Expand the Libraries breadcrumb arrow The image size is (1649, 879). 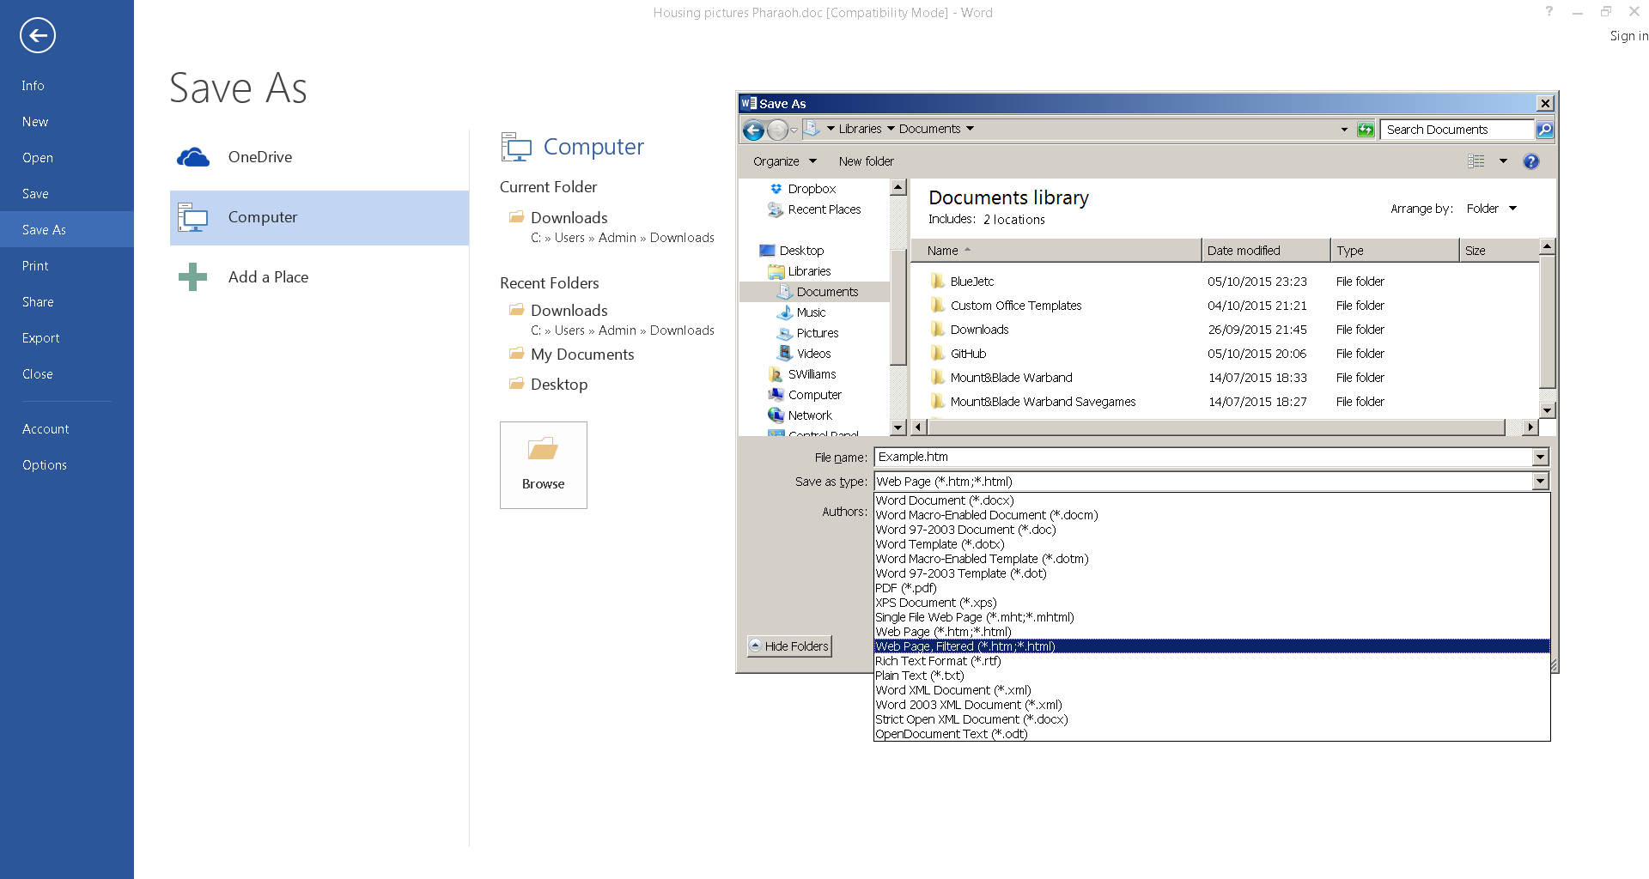[891, 129]
